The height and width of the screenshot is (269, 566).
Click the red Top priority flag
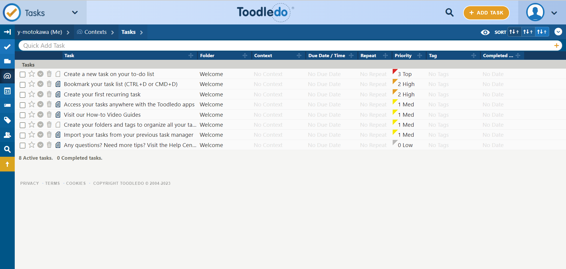395,72
